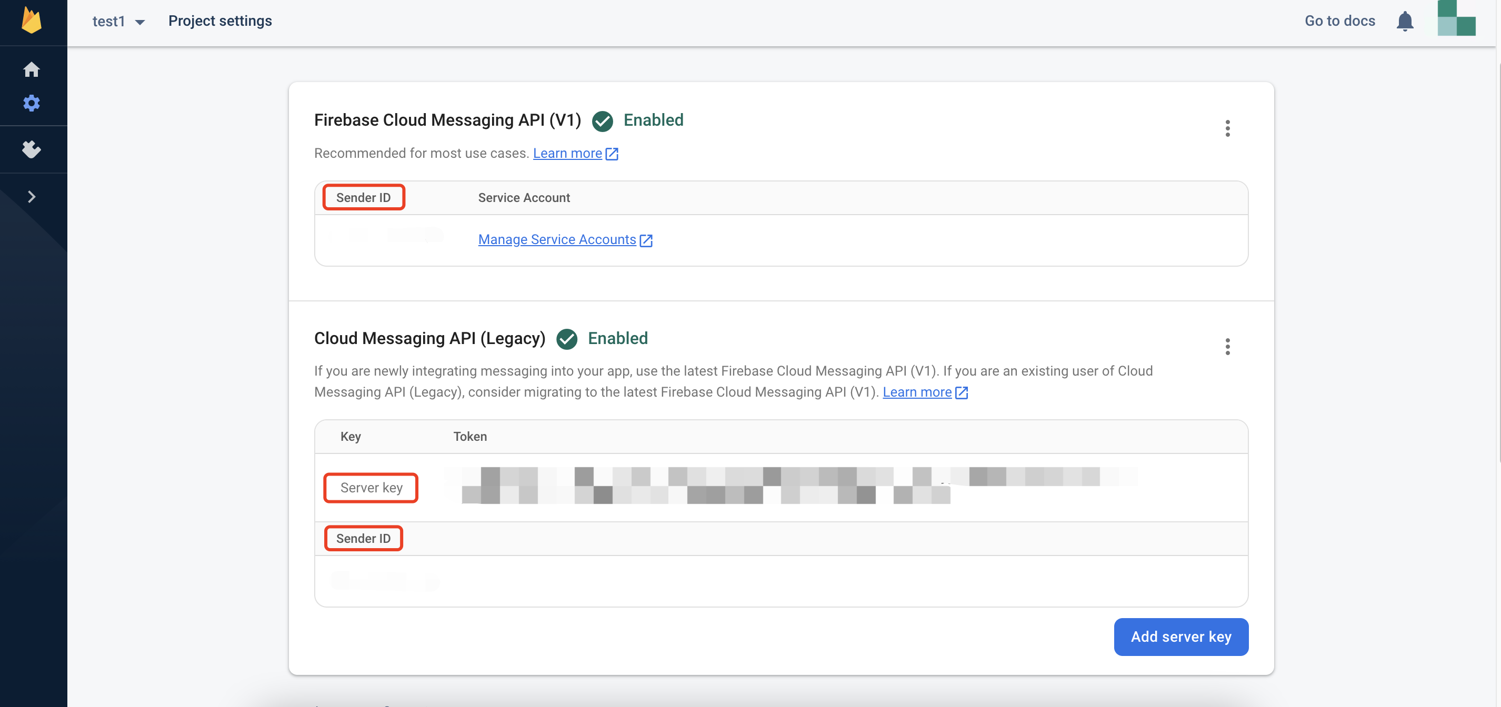Expand the sidebar with the chevron arrow
This screenshot has height=707, width=1501.
pyautogui.click(x=32, y=197)
